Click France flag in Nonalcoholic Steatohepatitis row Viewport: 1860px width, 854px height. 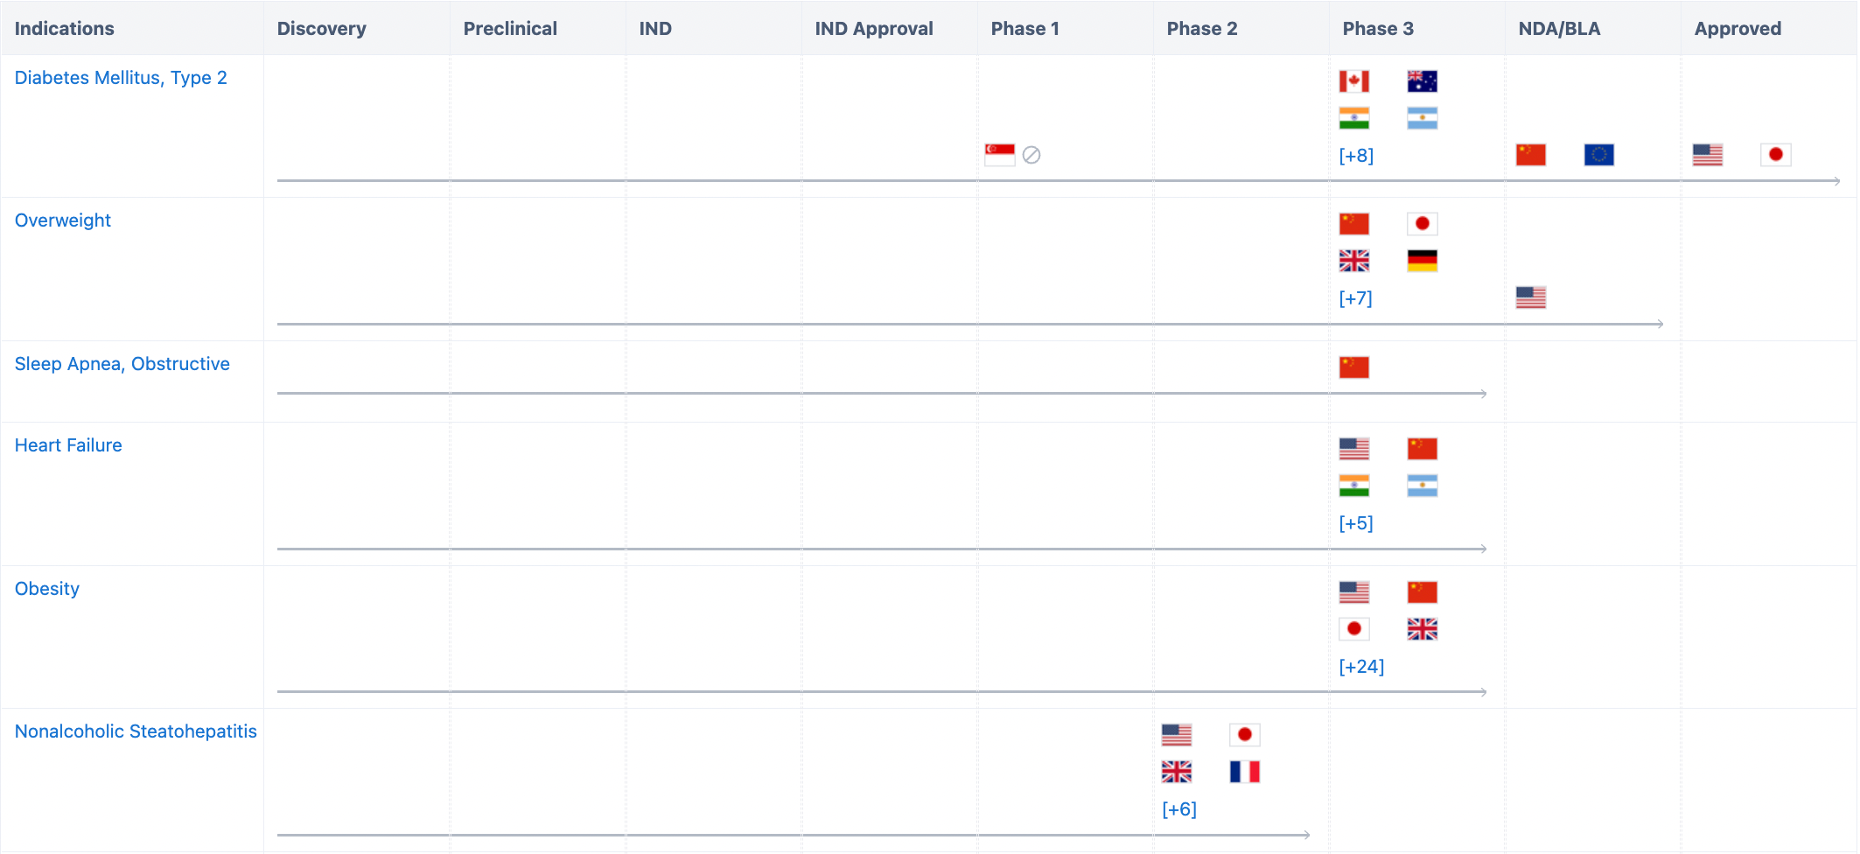tap(1244, 772)
